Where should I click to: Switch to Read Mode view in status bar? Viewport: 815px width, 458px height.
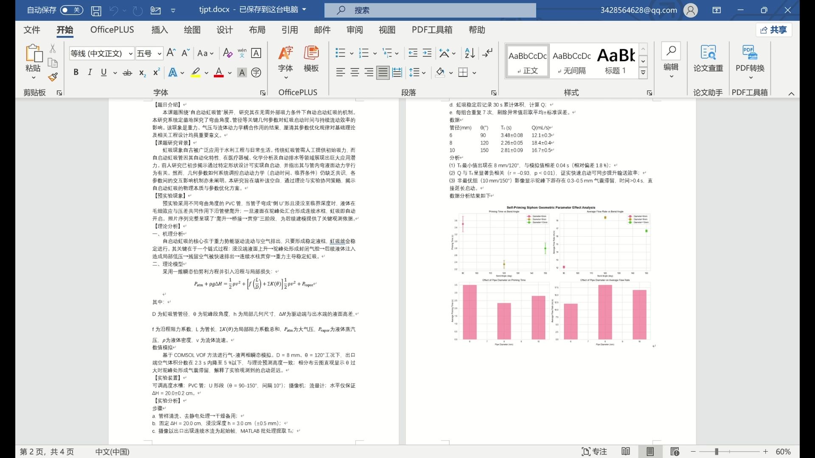625,452
